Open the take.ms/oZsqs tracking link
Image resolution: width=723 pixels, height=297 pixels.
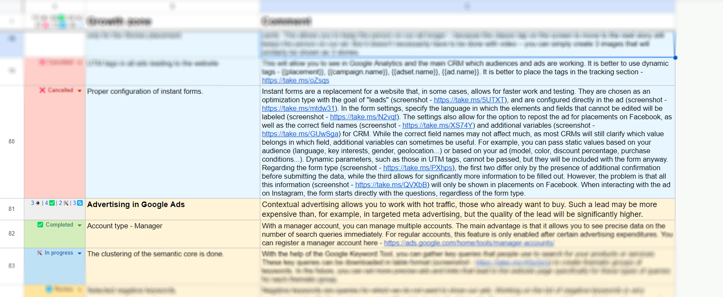click(295, 81)
